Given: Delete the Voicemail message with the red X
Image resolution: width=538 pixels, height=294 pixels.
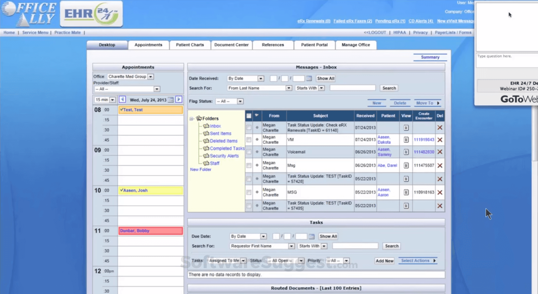Looking at the screenshot, I should 440,152.
